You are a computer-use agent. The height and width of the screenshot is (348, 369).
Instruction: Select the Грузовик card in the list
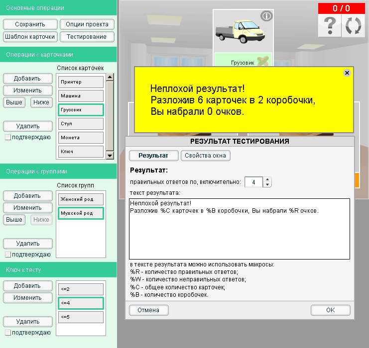81,110
